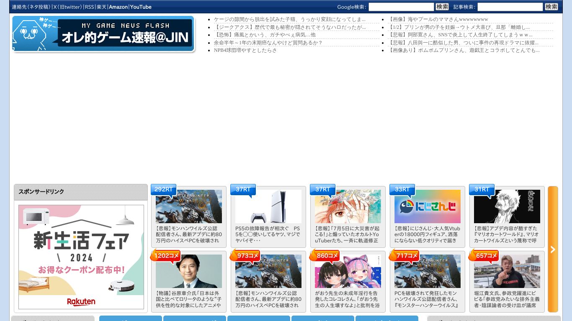Click the 292RT badge on the first article
Screen dimensions: 572x321
pos(164,190)
